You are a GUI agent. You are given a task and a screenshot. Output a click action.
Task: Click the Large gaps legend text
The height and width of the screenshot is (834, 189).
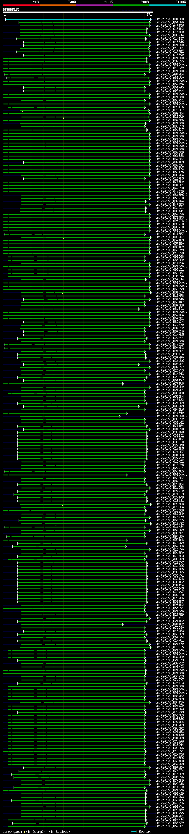tap(36, 832)
